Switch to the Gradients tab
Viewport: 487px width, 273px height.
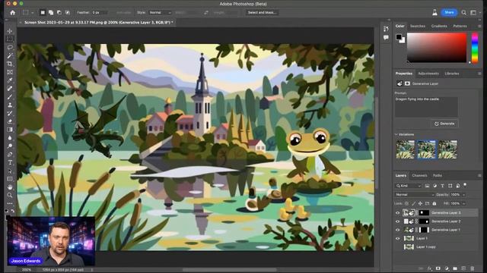pos(439,27)
